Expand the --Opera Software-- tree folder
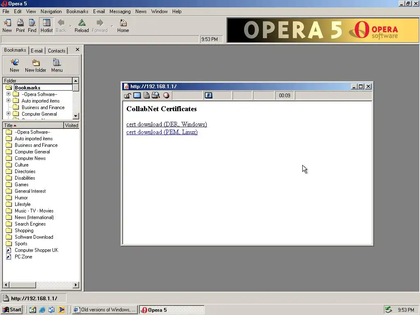The width and height of the screenshot is (420, 315). [x=8, y=94]
